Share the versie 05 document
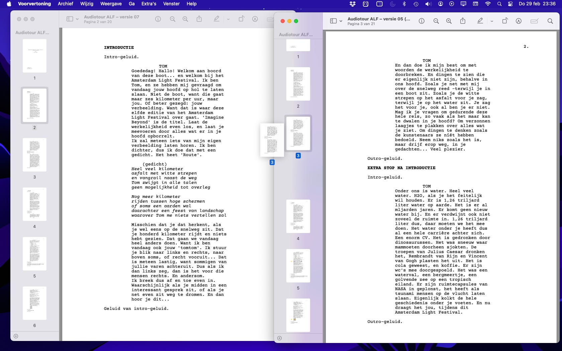 (x=463, y=21)
